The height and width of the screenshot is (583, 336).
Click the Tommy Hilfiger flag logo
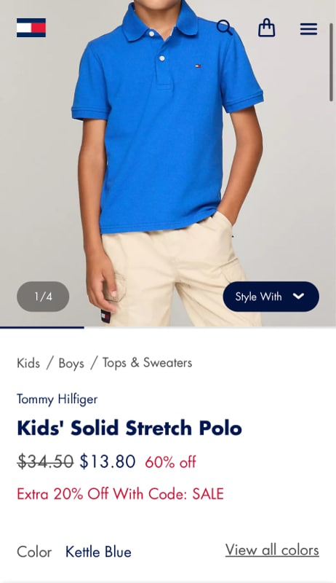click(31, 28)
